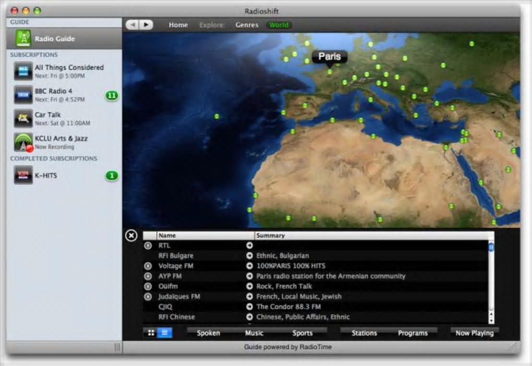The width and height of the screenshot is (532, 366).
Task: Filter by Music
Action: click(x=254, y=333)
